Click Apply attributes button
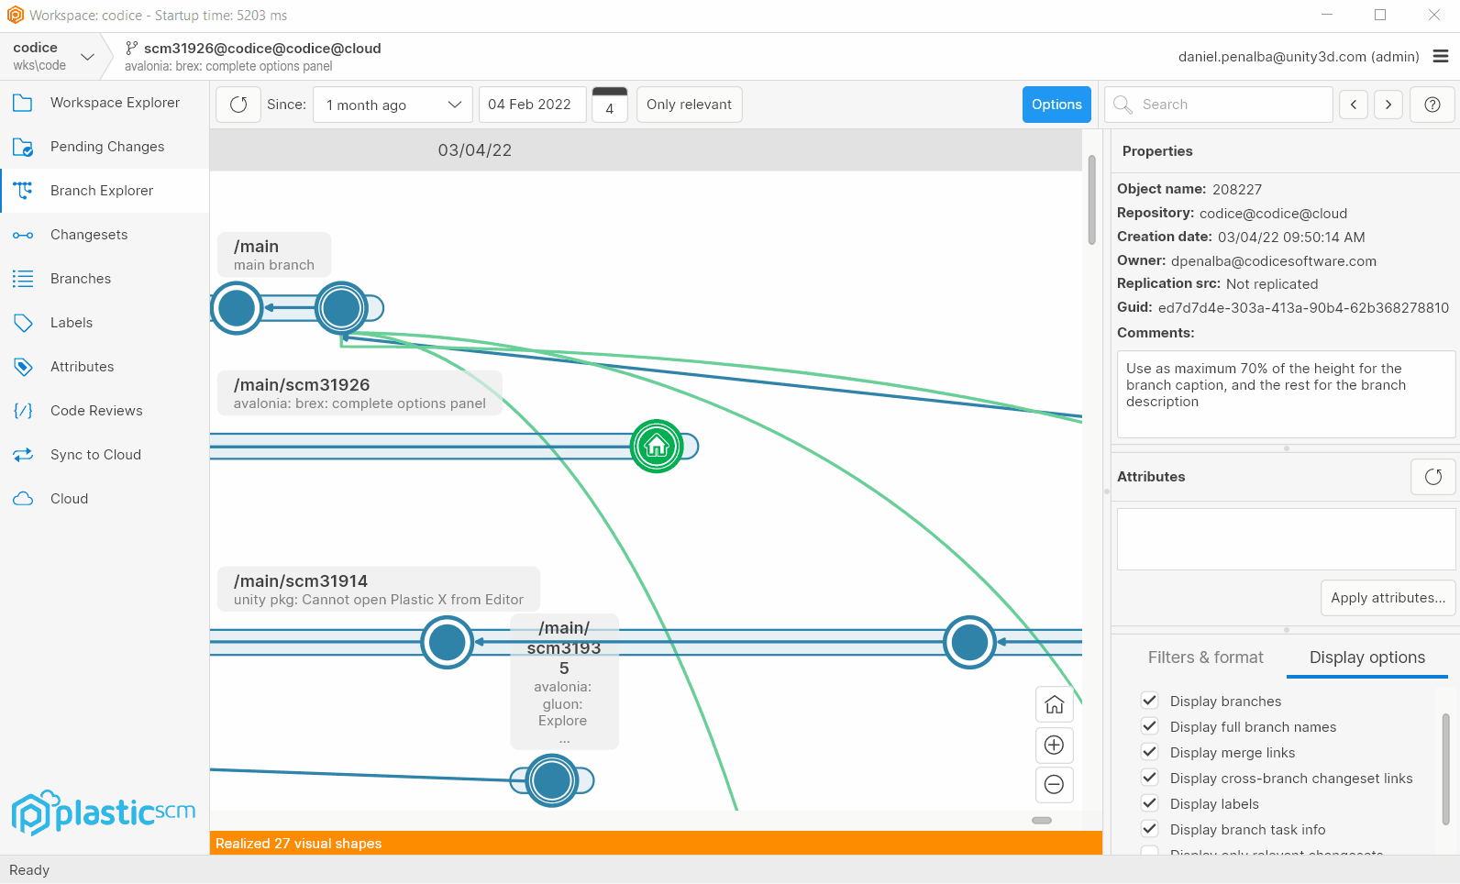The image size is (1460, 884). coord(1388,598)
